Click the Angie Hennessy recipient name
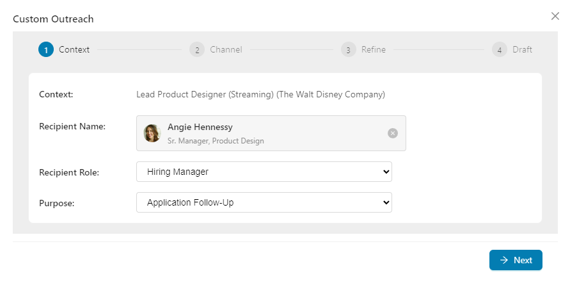 200,127
